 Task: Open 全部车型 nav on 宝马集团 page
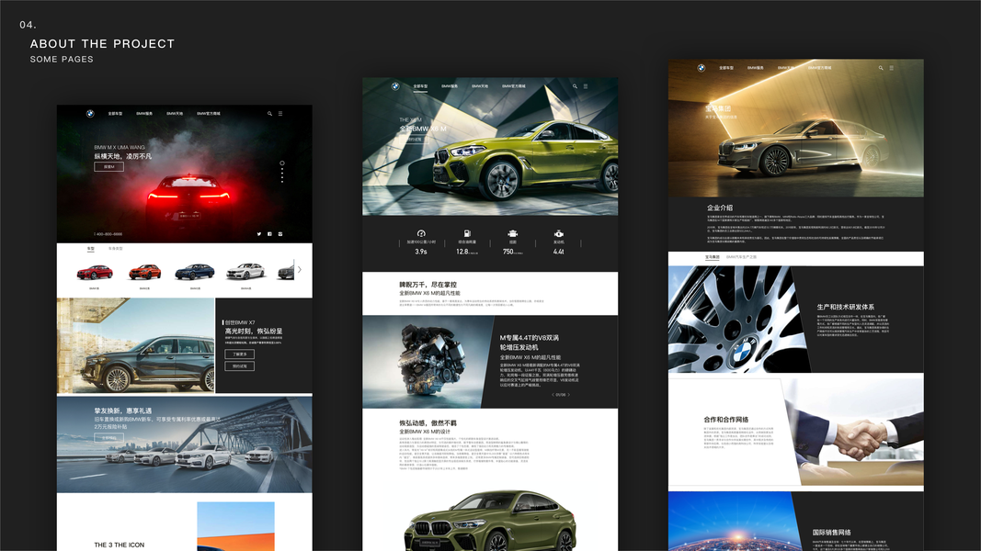pyautogui.click(x=726, y=68)
